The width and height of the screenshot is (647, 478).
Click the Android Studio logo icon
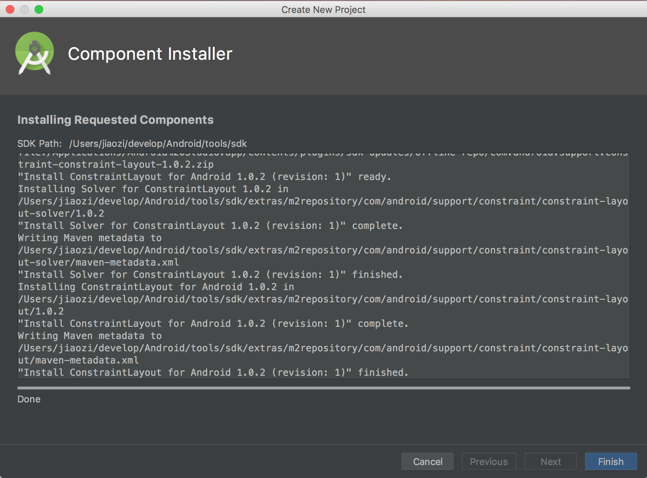click(x=35, y=53)
